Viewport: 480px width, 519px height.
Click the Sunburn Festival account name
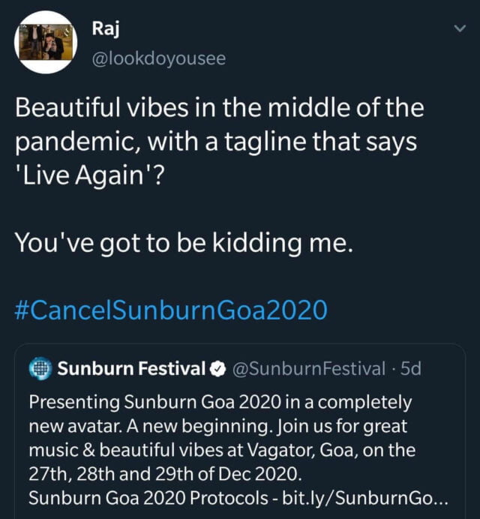click(131, 368)
